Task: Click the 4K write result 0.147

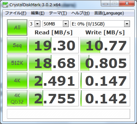Action: [x=105, y=80]
